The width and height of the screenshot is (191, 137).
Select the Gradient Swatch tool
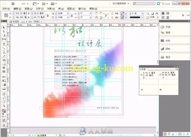point(4,85)
